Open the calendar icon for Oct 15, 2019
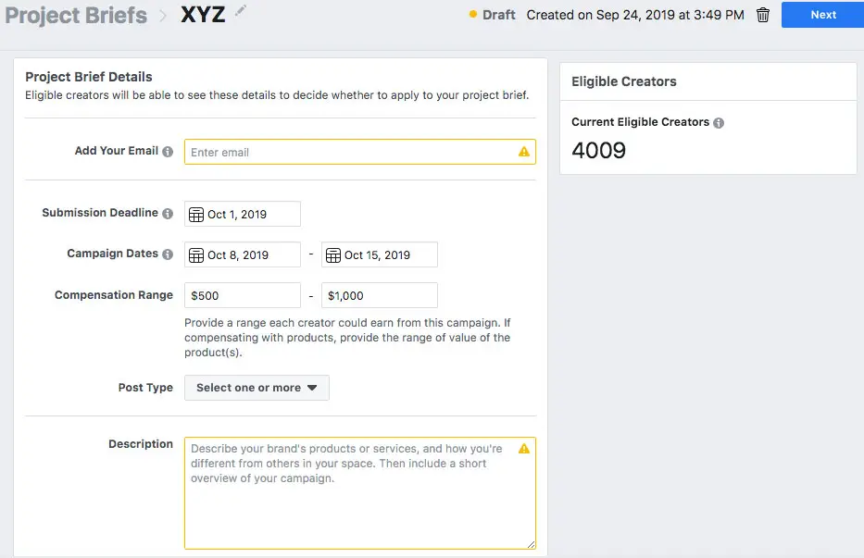 [333, 255]
